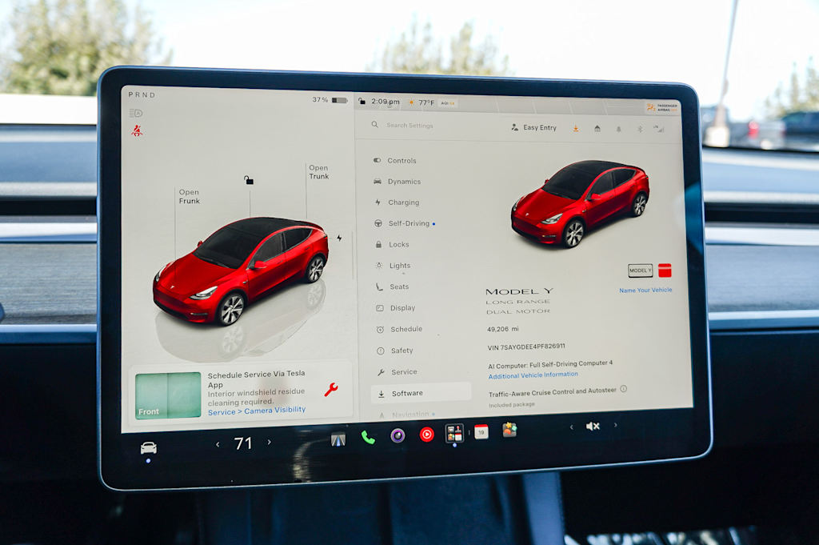Open the purple camera app icon
The image size is (819, 545).
tap(398, 435)
